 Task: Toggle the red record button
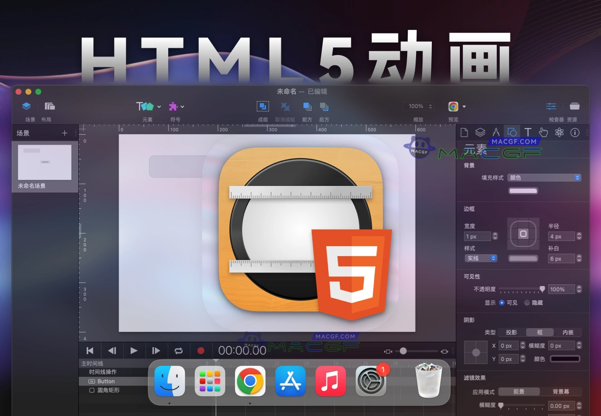point(201,351)
